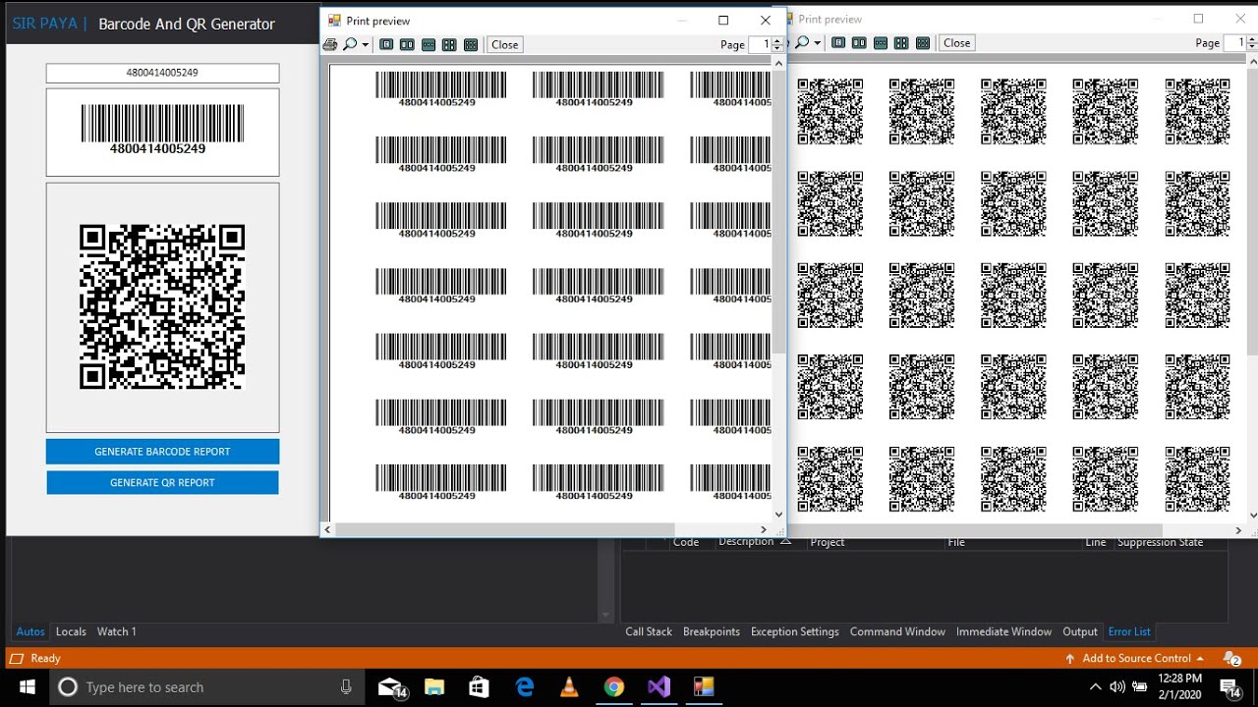Show hidden system tray icons chevron
The width and height of the screenshot is (1258, 707).
(1095, 687)
